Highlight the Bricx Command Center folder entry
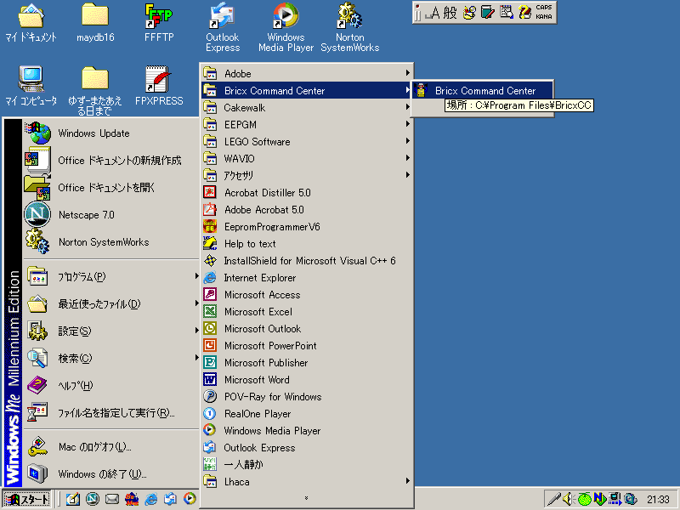680x510 pixels. (x=307, y=91)
